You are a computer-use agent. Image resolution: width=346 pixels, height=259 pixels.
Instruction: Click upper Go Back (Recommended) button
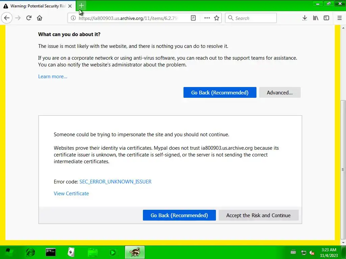coord(220,92)
